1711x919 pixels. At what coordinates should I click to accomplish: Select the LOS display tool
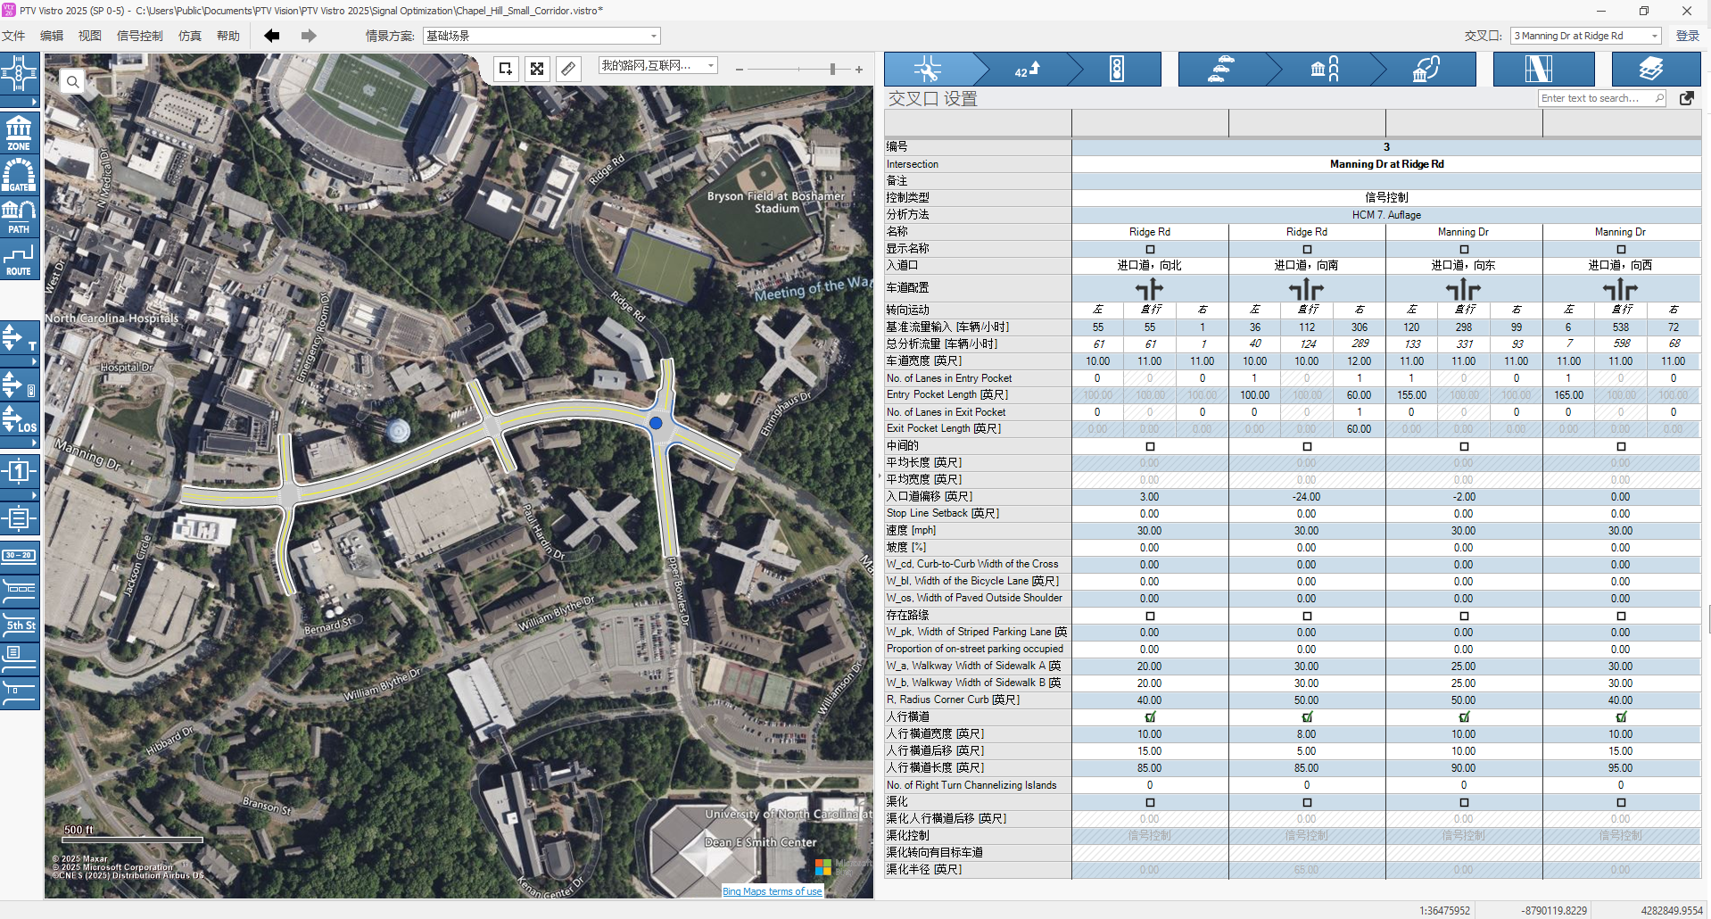pos(20,419)
